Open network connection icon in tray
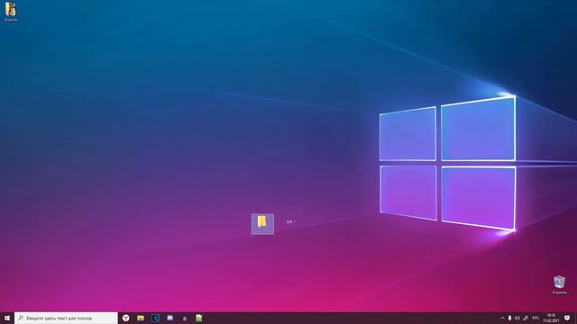 point(526,318)
